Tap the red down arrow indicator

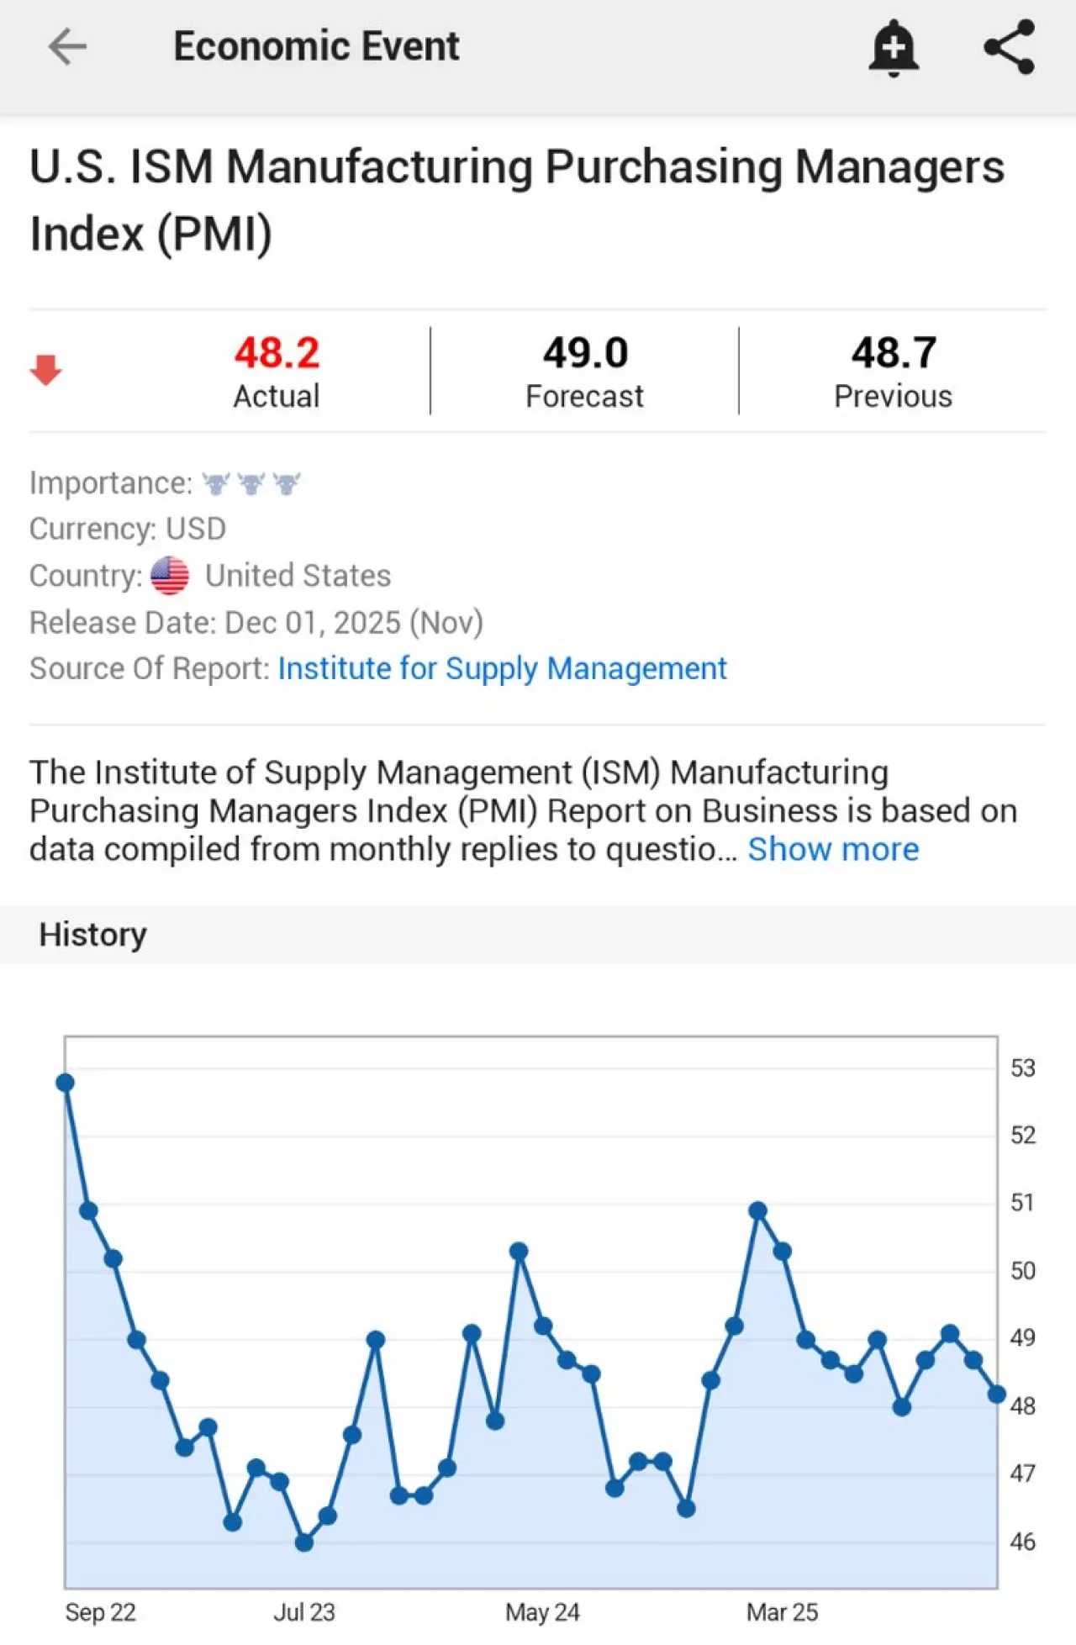click(46, 370)
